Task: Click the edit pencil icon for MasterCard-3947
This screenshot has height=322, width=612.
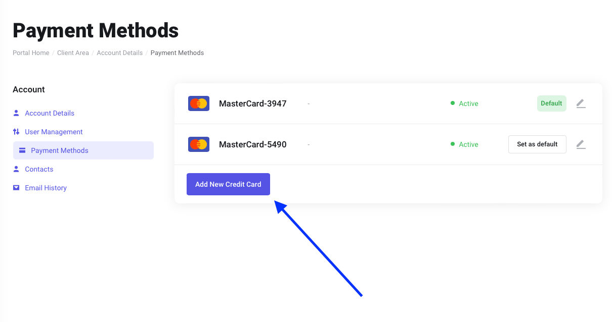Action: (581, 103)
